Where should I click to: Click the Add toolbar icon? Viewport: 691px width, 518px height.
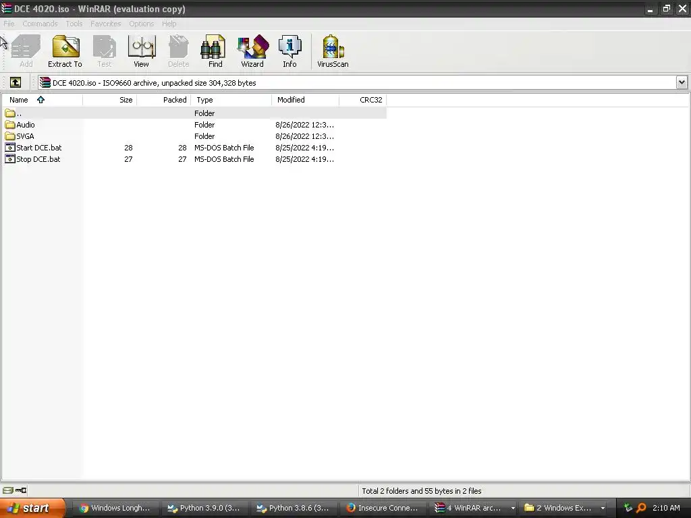(x=26, y=51)
